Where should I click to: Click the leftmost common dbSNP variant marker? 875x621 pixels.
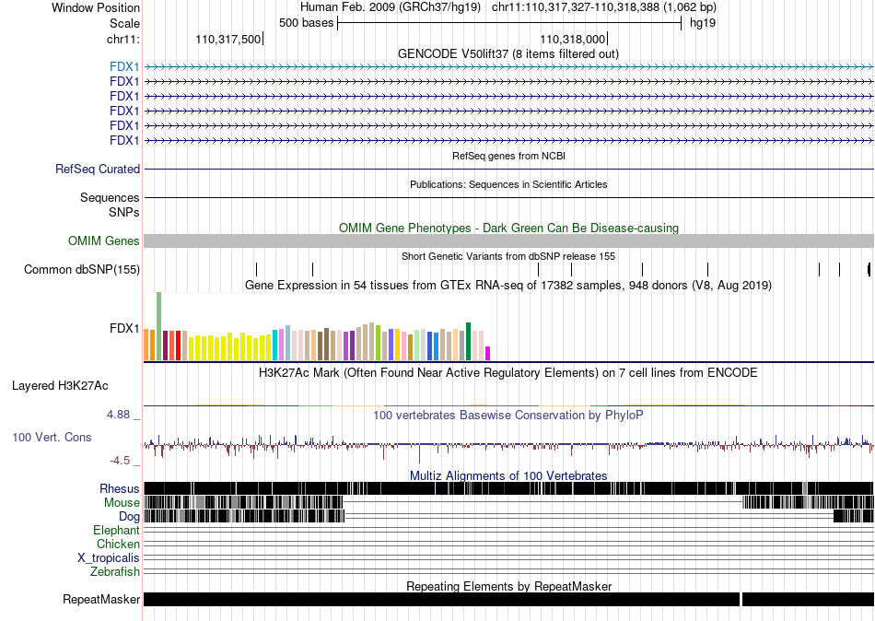(x=256, y=270)
